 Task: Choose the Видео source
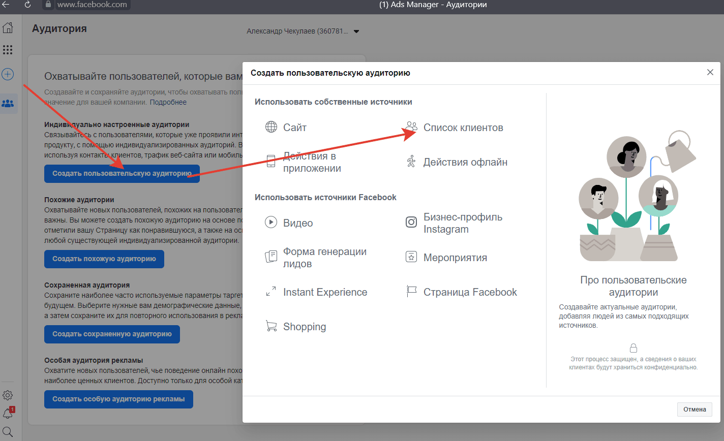coord(298,223)
